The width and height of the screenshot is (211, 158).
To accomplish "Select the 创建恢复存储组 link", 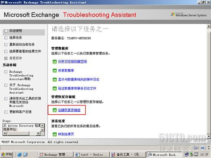I will pos(69,110).
